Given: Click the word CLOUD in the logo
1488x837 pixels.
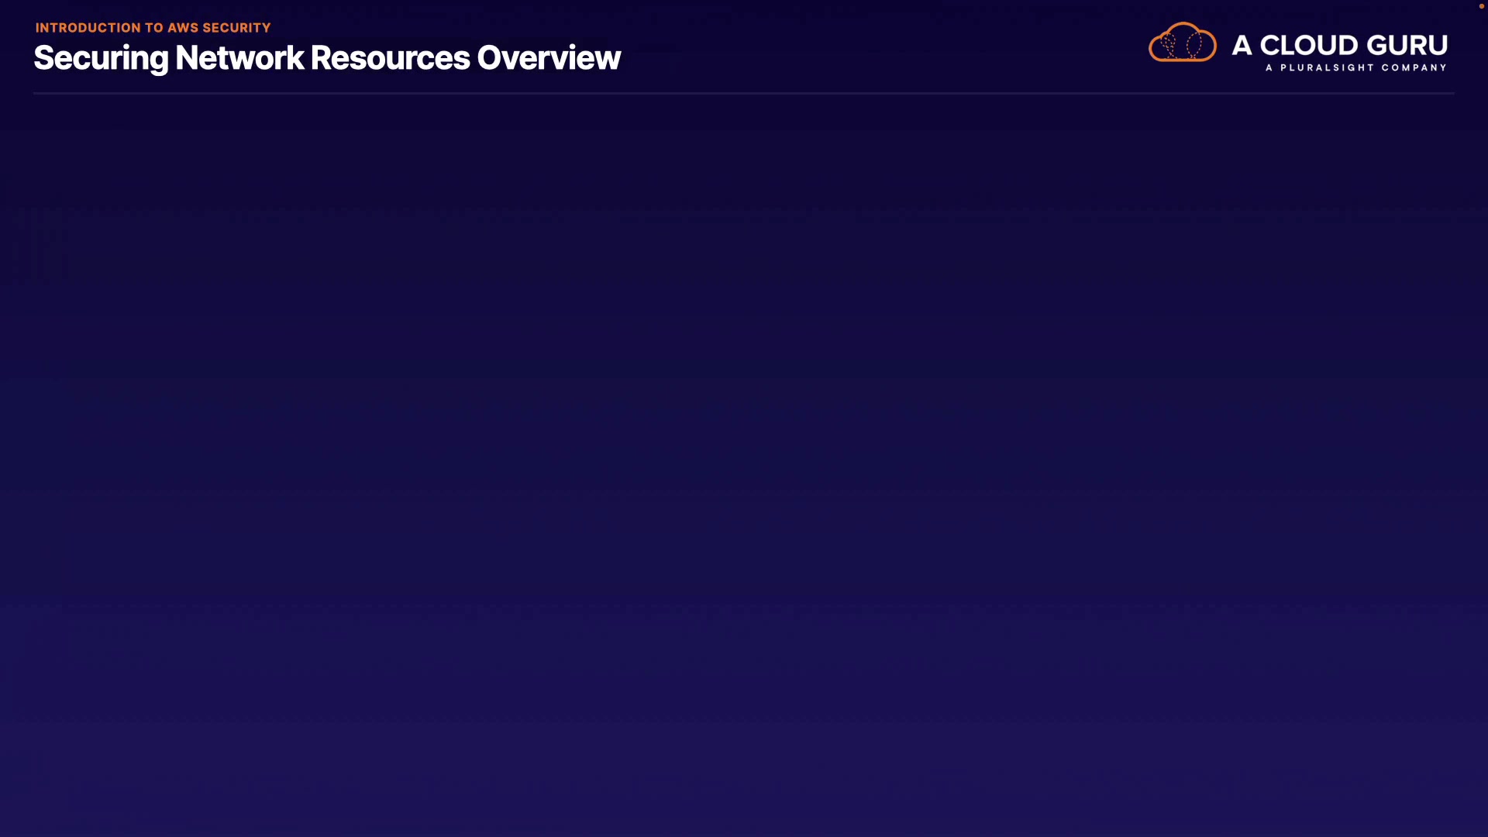Looking at the screenshot, I should coord(1309,46).
